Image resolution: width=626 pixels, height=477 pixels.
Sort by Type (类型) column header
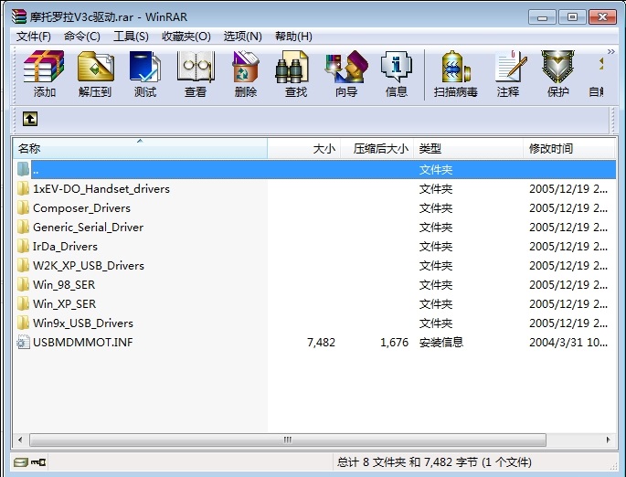point(468,148)
